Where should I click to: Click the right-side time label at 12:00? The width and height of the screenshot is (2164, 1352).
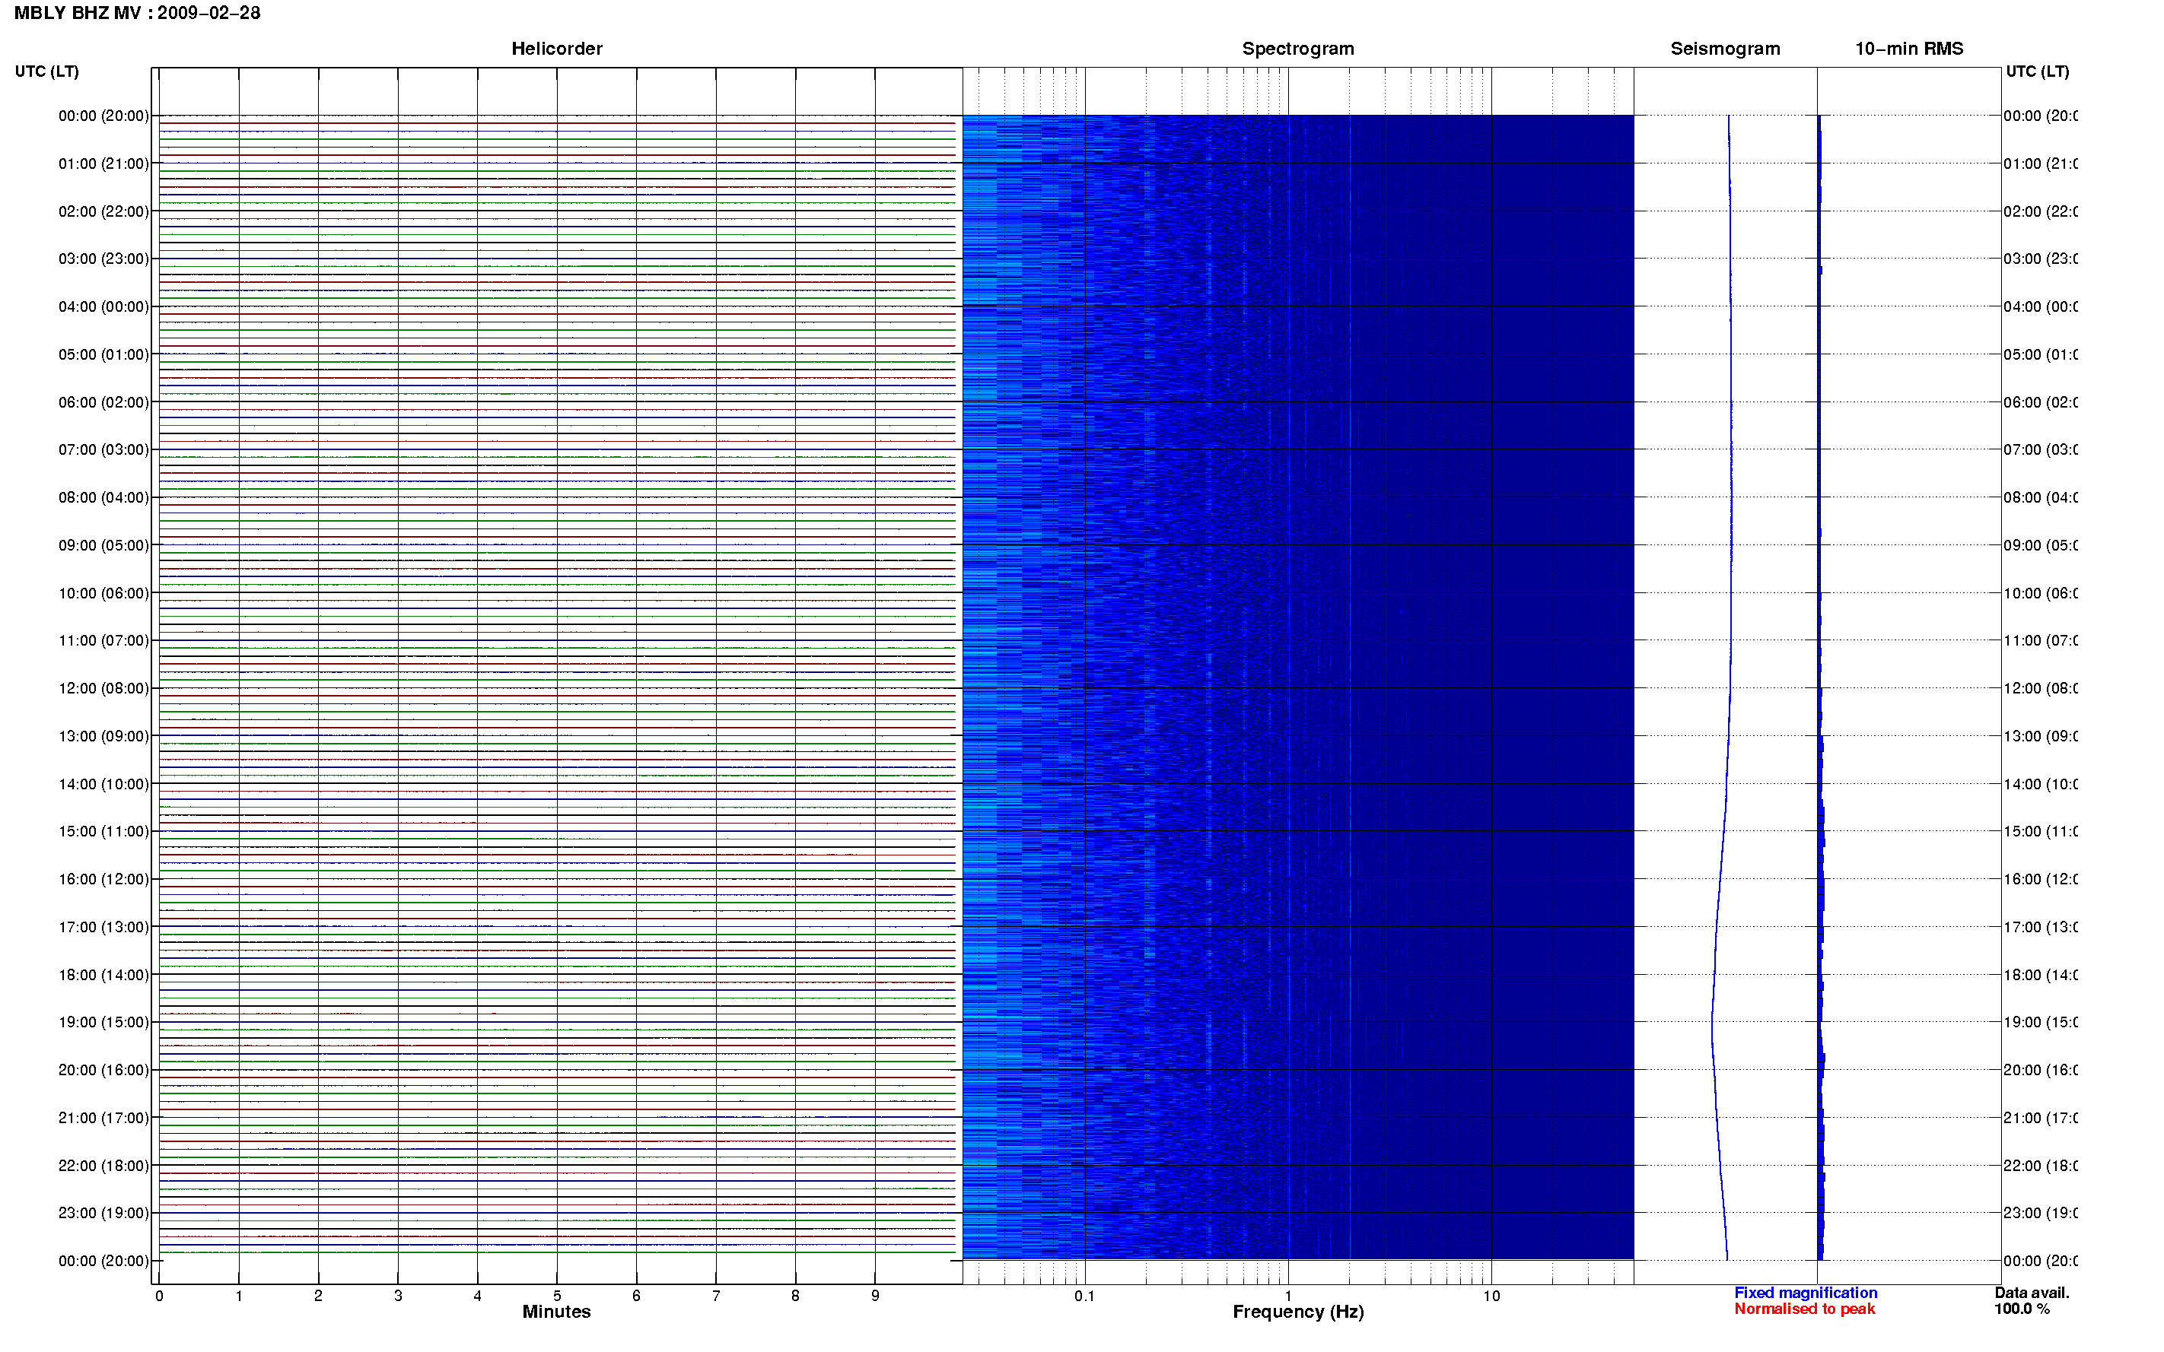(x=2040, y=687)
